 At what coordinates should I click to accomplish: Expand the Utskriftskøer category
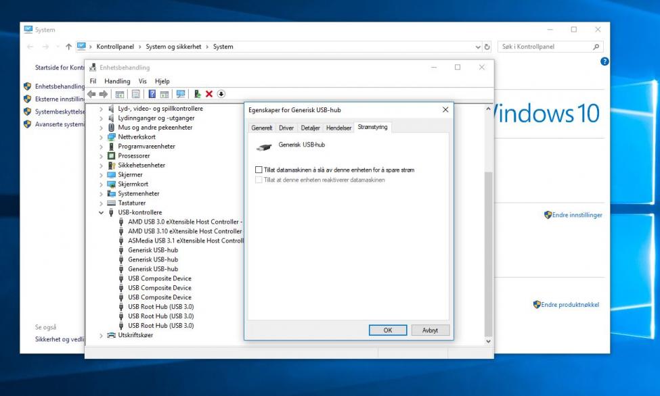pyautogui.click(x=101, y=335)
